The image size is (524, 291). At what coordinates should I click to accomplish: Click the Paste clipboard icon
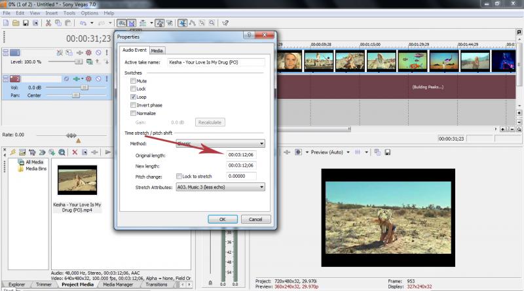click(x=68, y=23)
